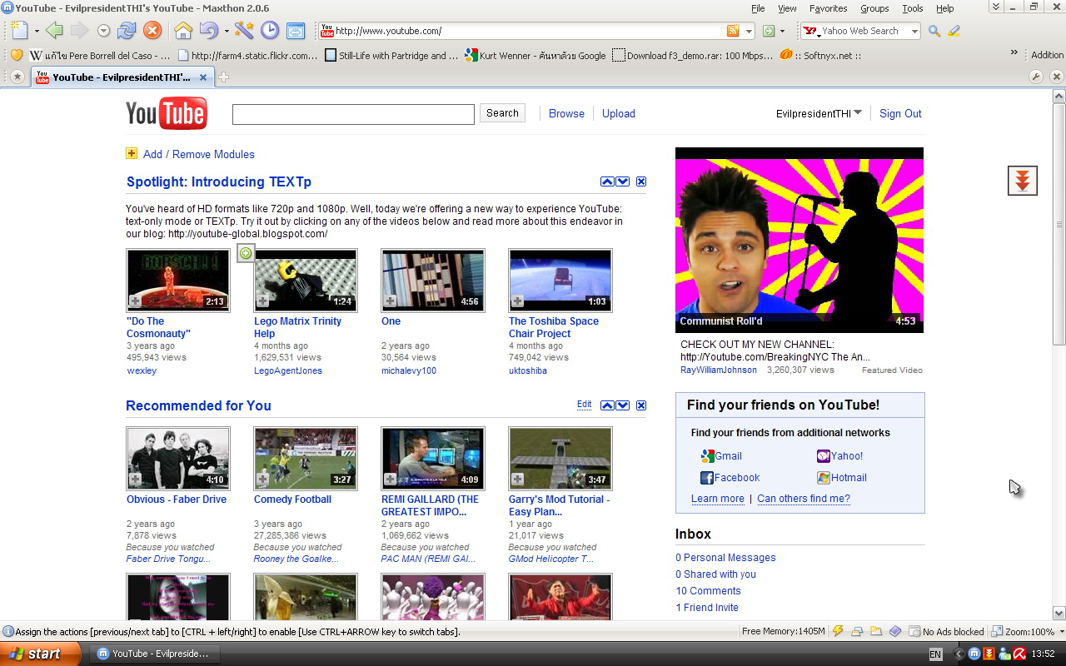
Task: Click the star button left of tabs
Action: click(x=17, y=77)
